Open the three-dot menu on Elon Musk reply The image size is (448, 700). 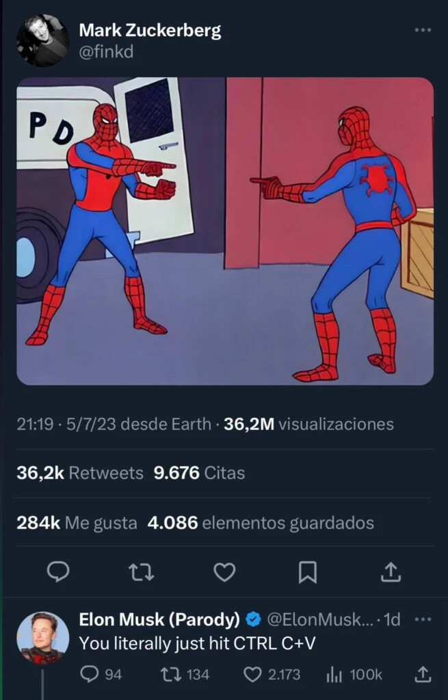(423, 619)
